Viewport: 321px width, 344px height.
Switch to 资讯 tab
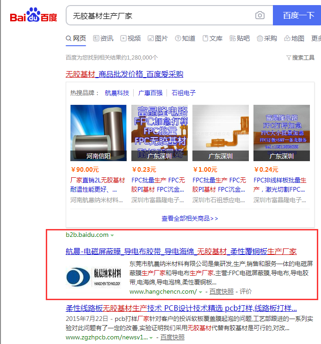point(103,38)
